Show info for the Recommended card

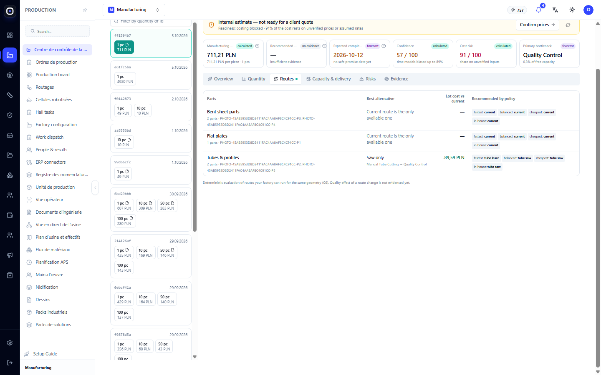[324, 46]
